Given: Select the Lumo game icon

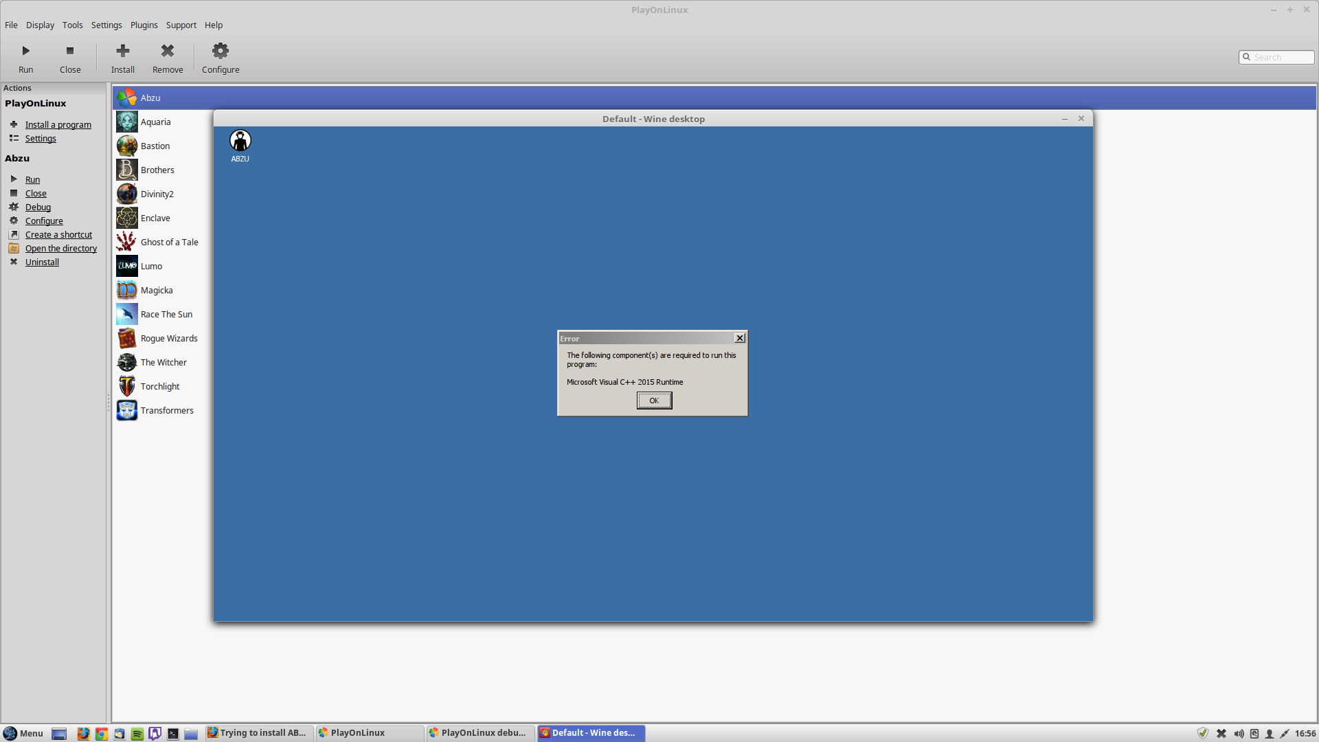Looking at the screenshot, I should pos(127,266).
